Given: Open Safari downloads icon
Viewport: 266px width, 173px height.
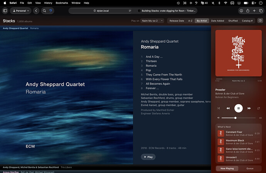Looking at the screenshot, I should tap(241, 11).
